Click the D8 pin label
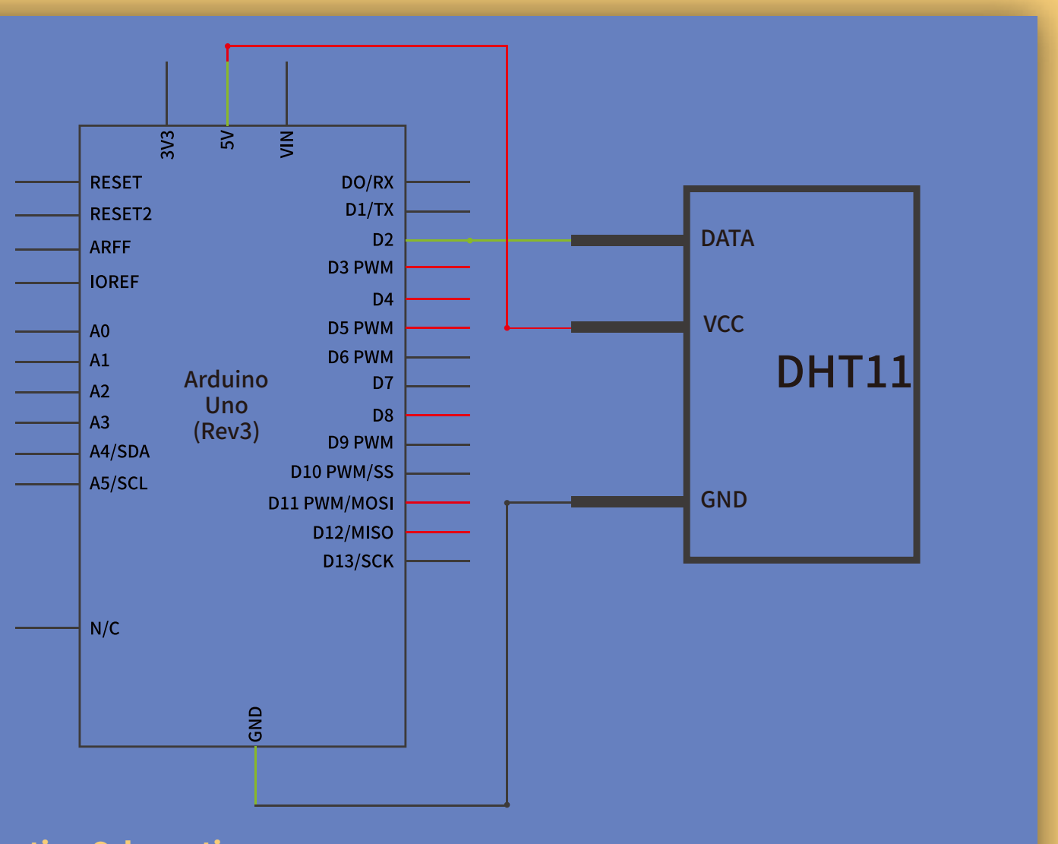The height and width of the screenshot is (844, 1058). pyautogui.click(x=383, y=416)
